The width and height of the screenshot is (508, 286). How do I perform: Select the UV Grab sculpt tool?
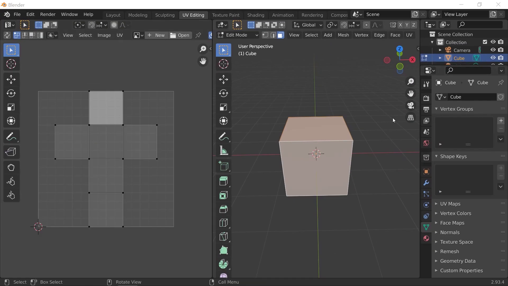[x=11, y=167]
